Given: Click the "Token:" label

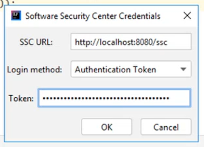Looking at the screenshot, I should coord(21,99).
